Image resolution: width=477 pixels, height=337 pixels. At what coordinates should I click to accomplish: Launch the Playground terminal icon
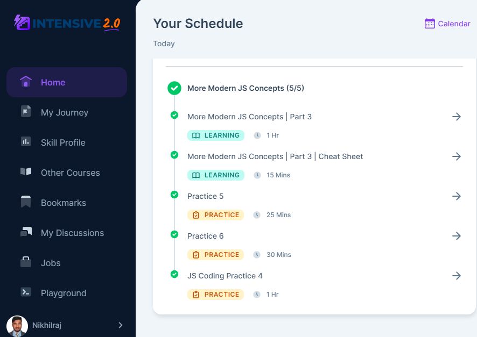(x=26, y=292)
